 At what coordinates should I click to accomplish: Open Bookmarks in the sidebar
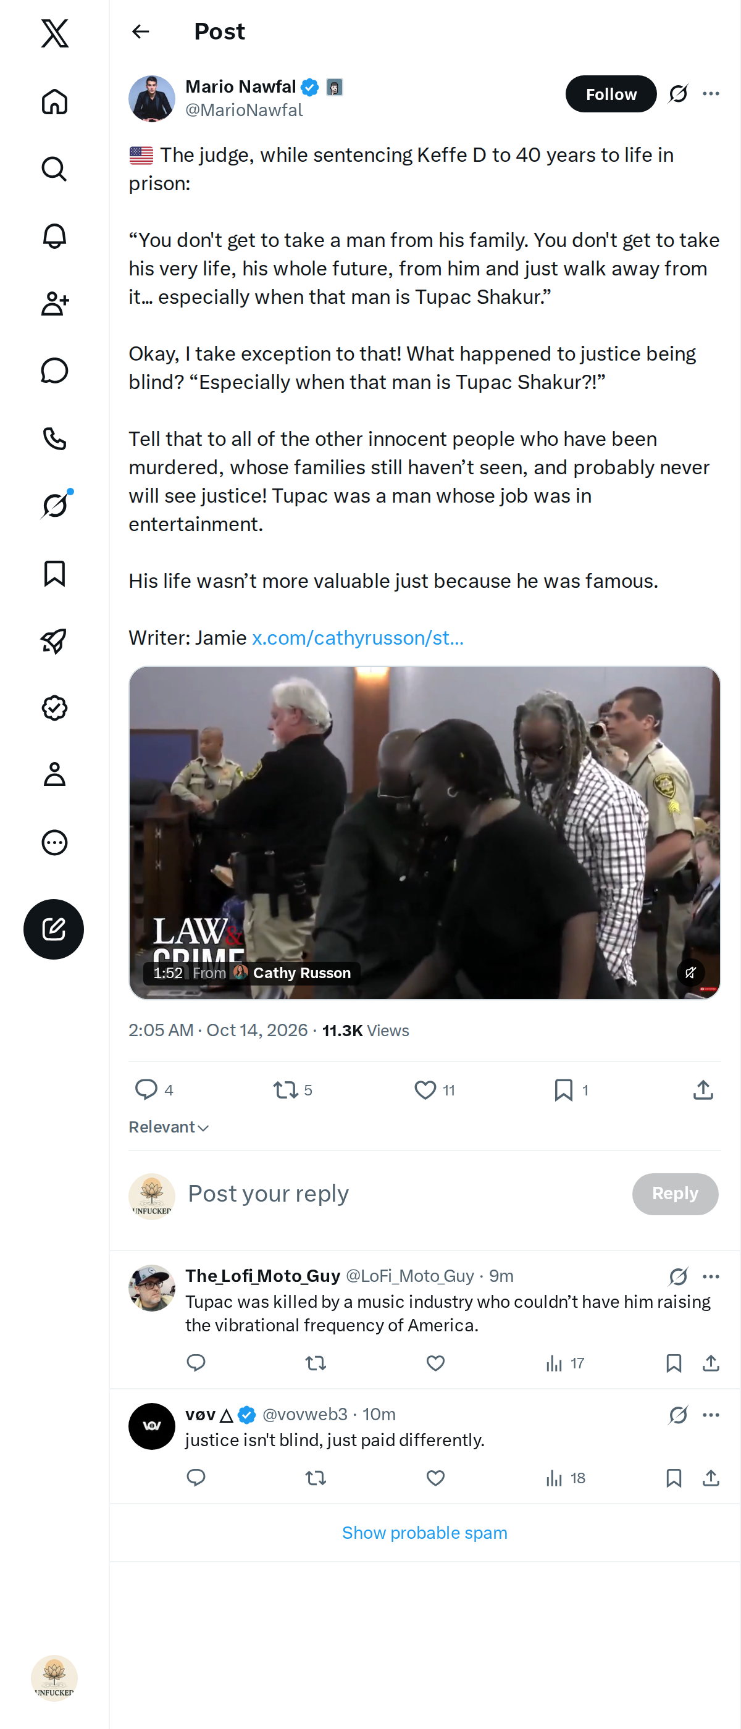54,574
